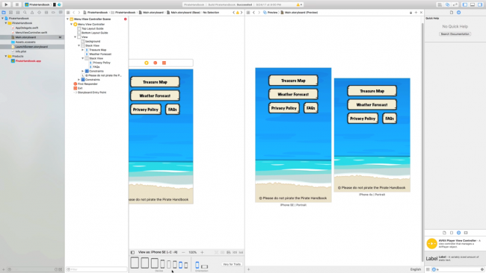Select Storyboard Entry Point in outline

pyautogui.click(x=92, y=92)
